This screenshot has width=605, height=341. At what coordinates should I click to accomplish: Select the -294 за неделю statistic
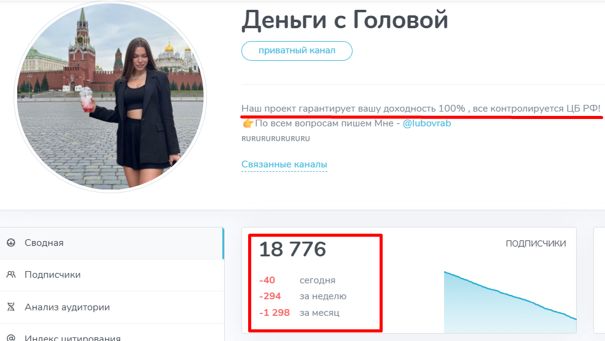coord(303,296)
